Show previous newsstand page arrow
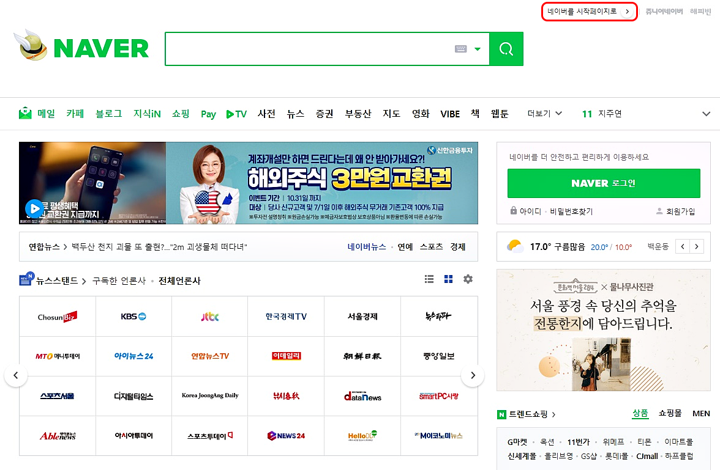Screen dimensions: 720x470 tap(16, 375)
